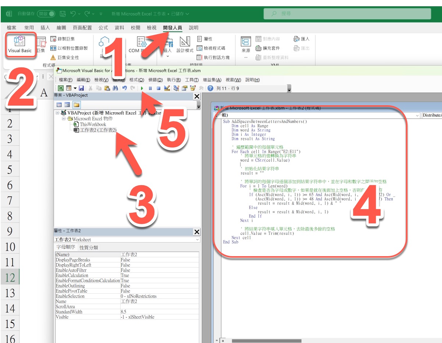Click the Find binoculars icon
Screen dimensions: 442x343
(x=115, y=88)
